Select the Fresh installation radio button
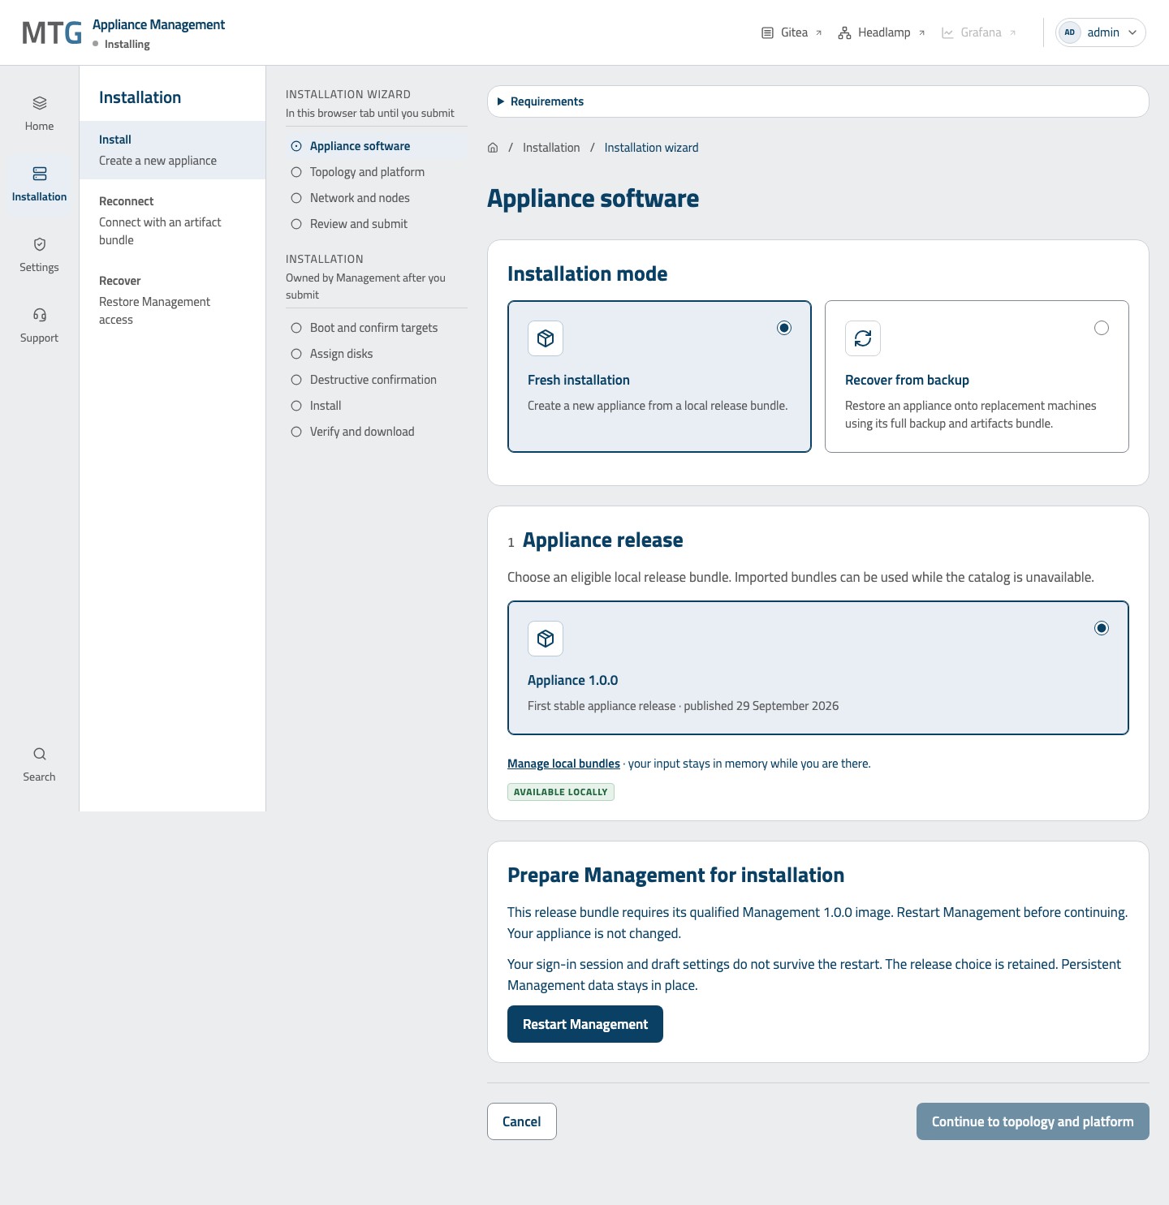Image resolution: width=1169 pixels, height=1205 pixels. click(x=784, y=328)
